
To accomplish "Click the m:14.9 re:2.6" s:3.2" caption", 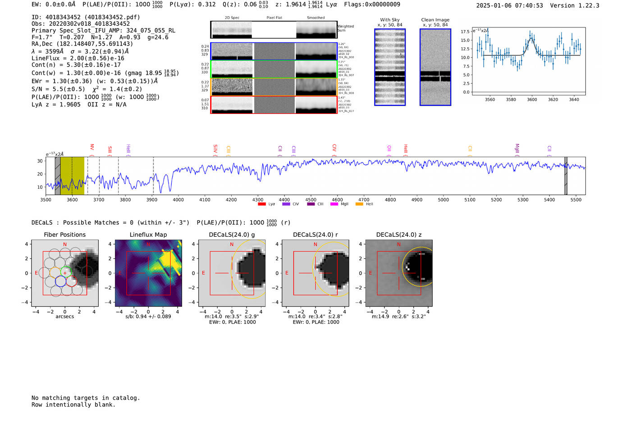I will tap(398, 316).
